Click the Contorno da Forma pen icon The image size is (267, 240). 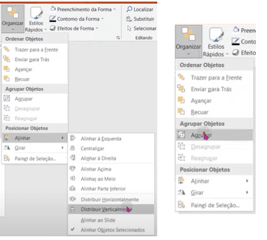point(53,18)
